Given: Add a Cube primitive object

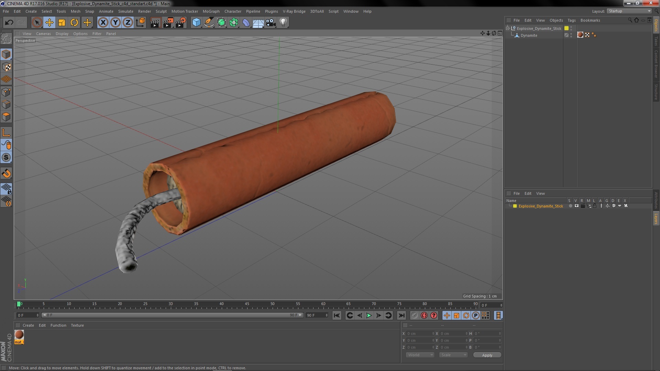Looking at the screenshot, I should click(x=196, y=23).
